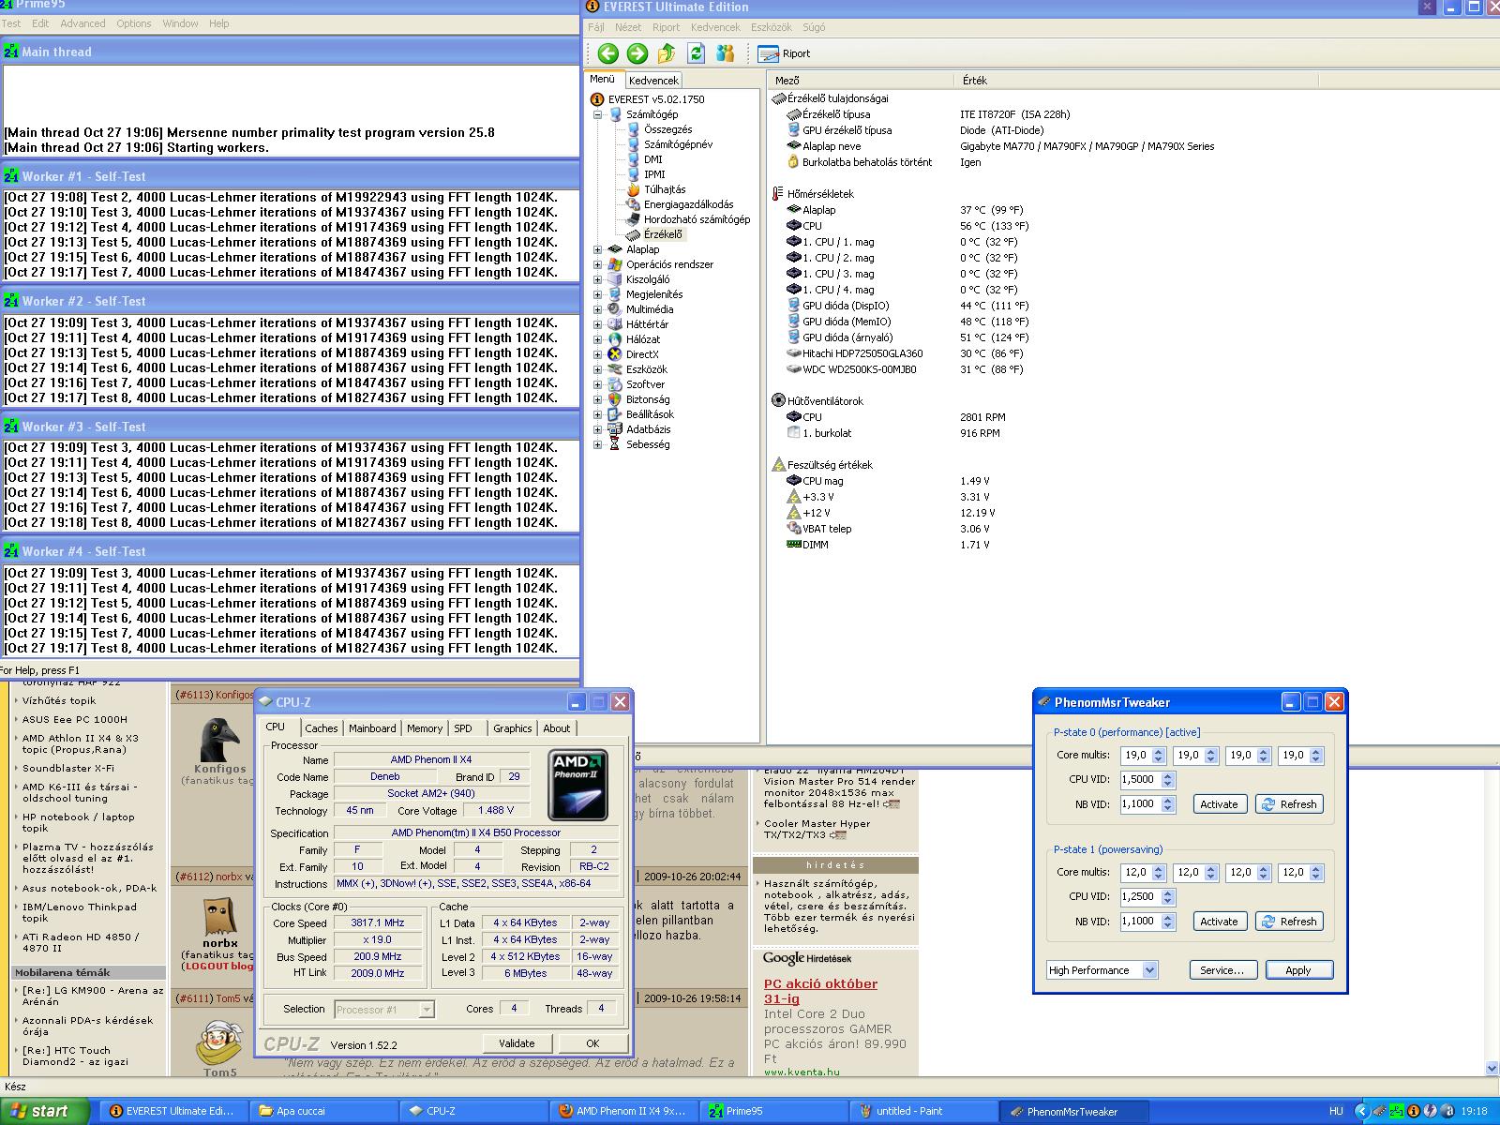The image size is (1500, 1125).
Task: Expand the Alaplap tree node
Action: tap(597, 249)
